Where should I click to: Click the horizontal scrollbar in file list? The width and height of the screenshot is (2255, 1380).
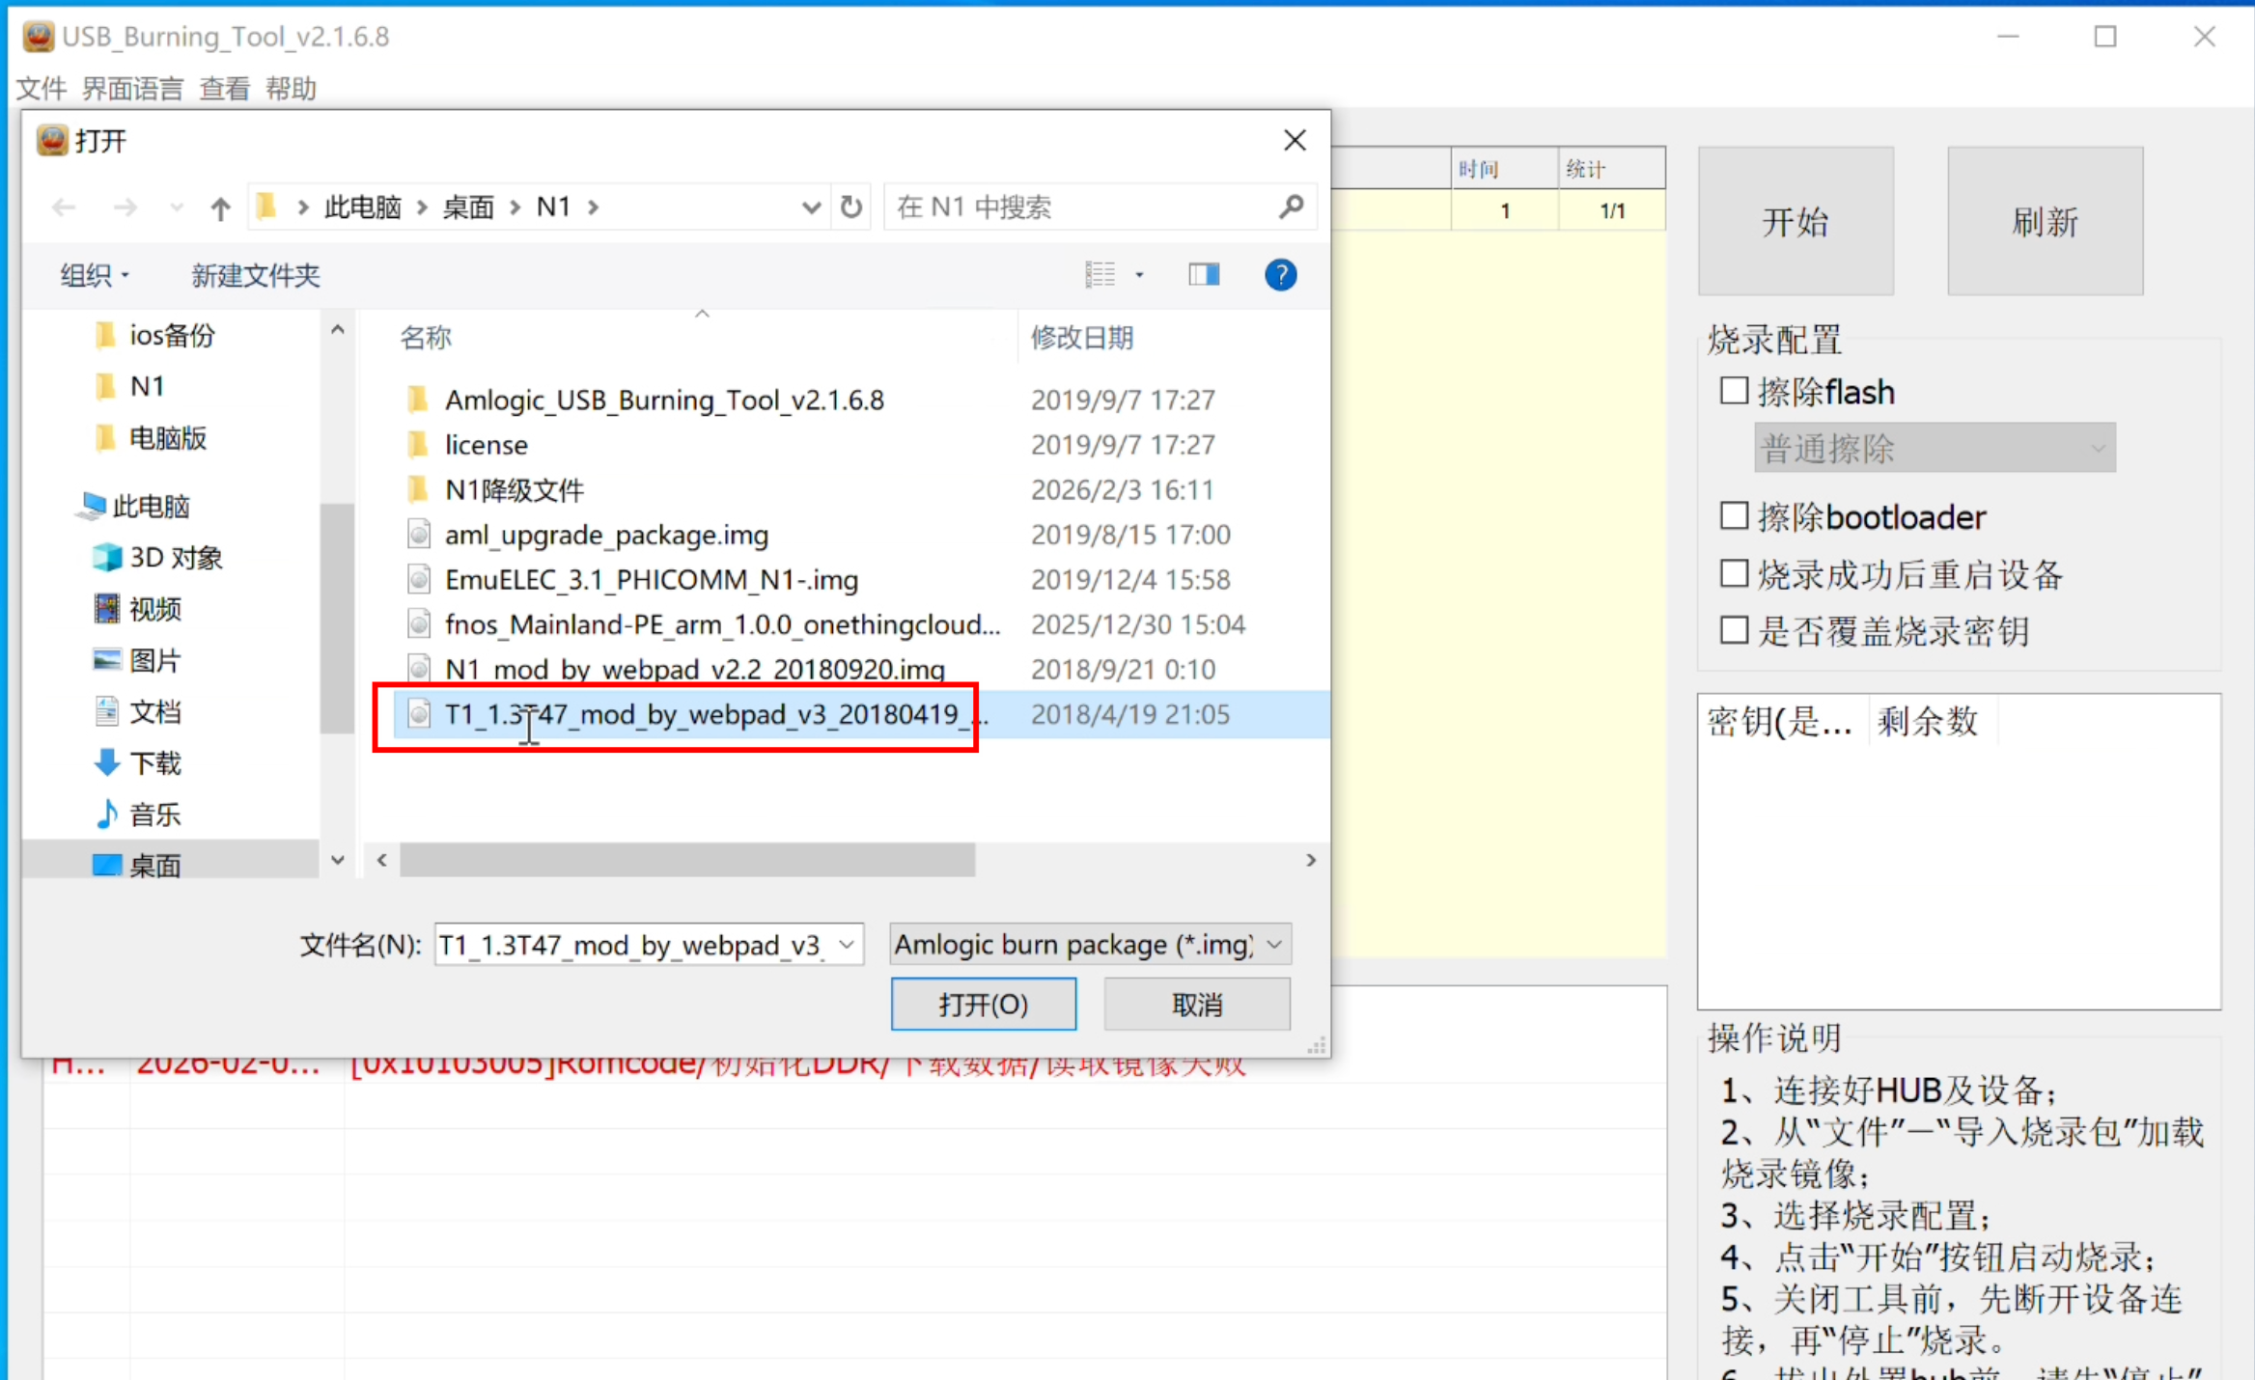point(687,860)
